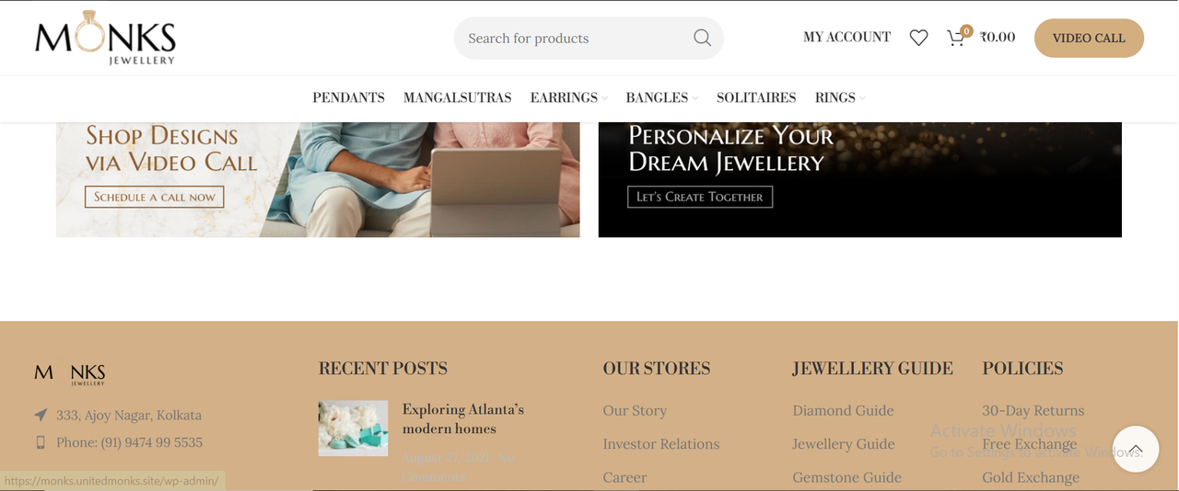Click the scroll-to-top arrow button
Viewport: 1179px width, 491px height.
1135,449
